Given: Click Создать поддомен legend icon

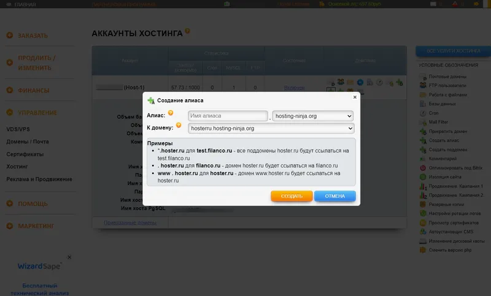Looking at the screenshot, I should [423, 150].
